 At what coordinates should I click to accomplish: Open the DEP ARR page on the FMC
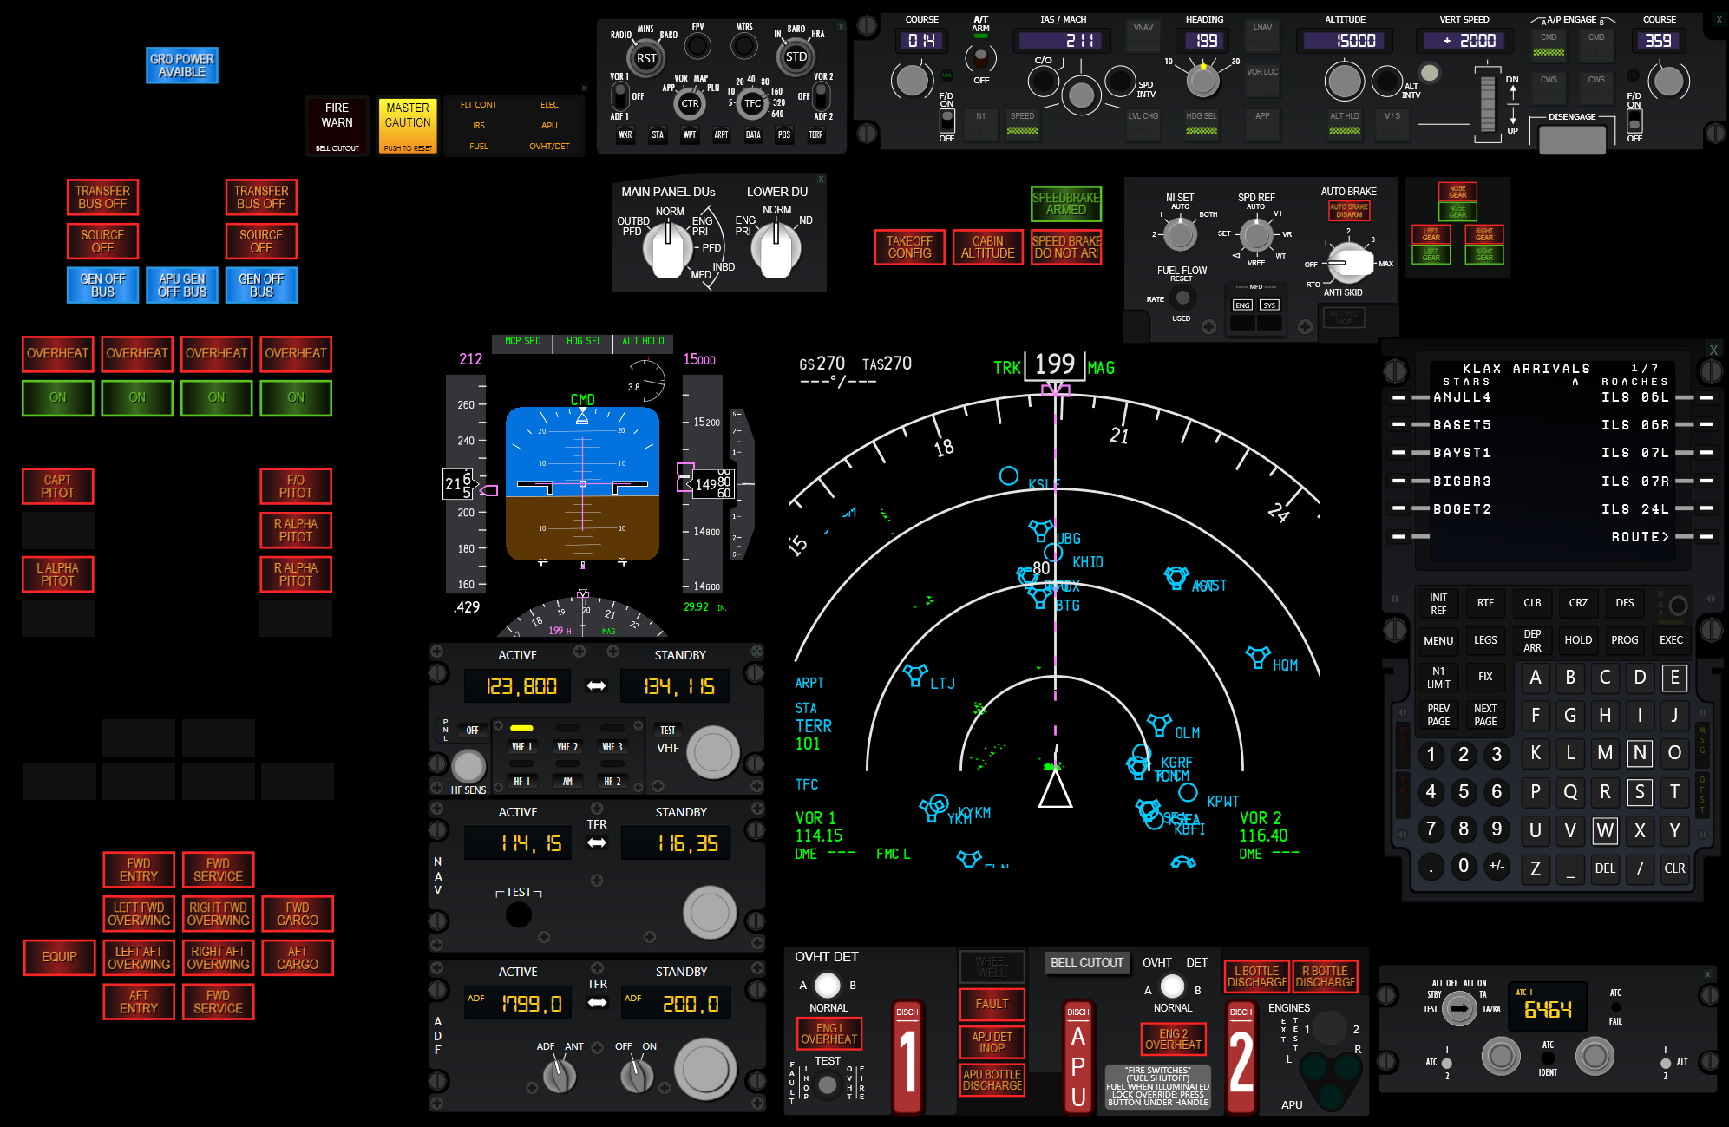tap(1532, 639)
